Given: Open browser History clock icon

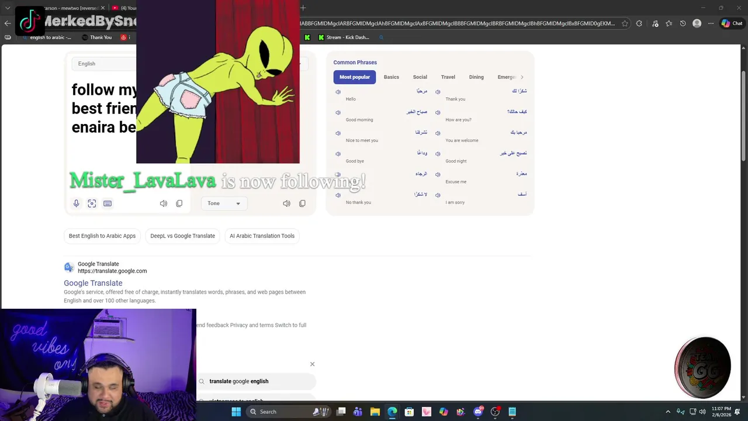Looking at the screenshot, I should [683, 23].
